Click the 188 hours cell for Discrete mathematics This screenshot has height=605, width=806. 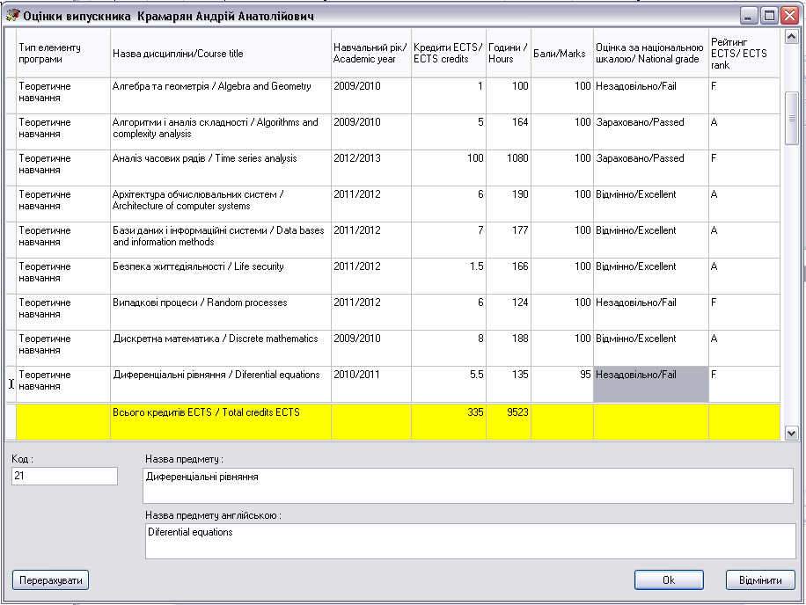[x=509, y=347]
